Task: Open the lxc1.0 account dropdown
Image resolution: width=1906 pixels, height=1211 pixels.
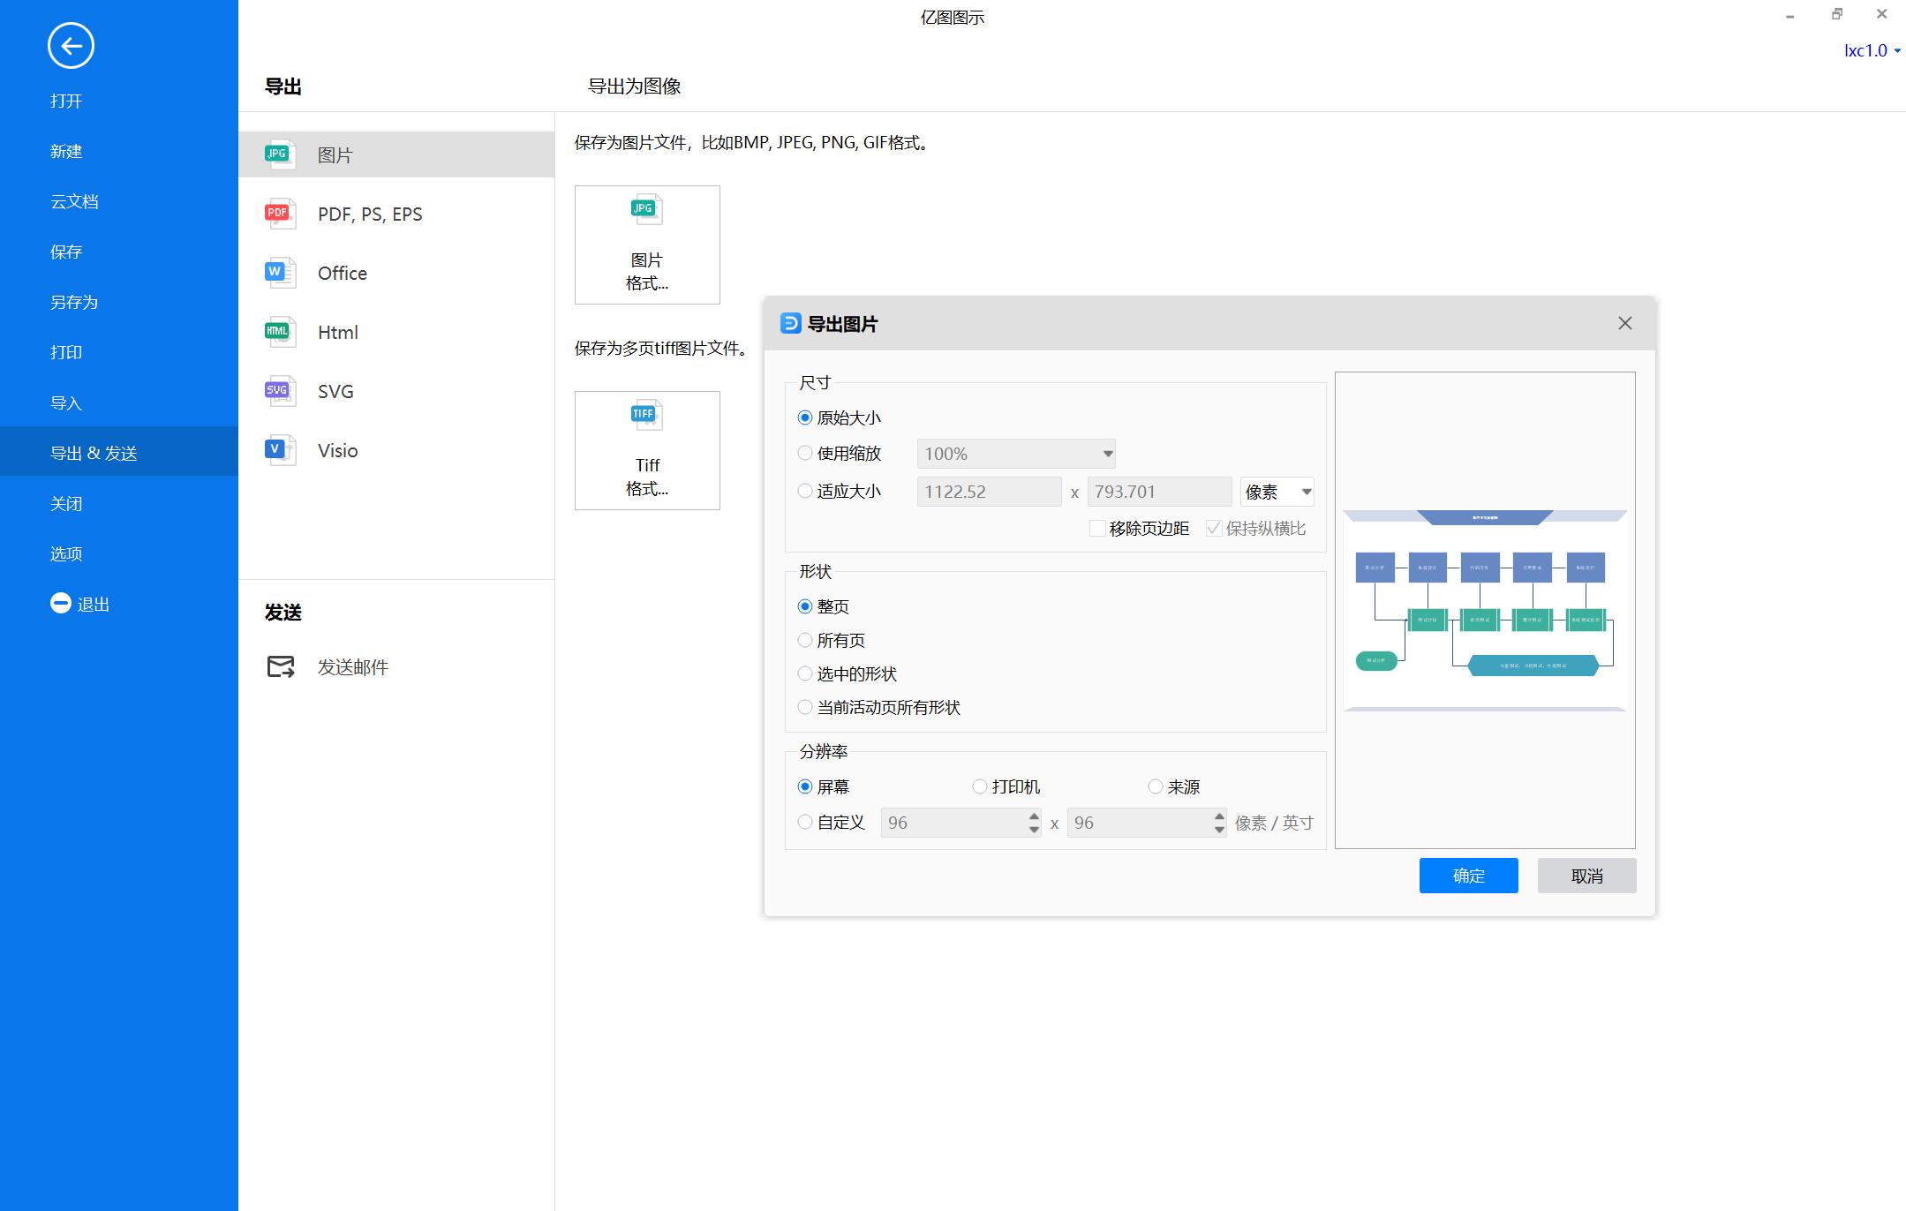Action: tap(1872, 51)
